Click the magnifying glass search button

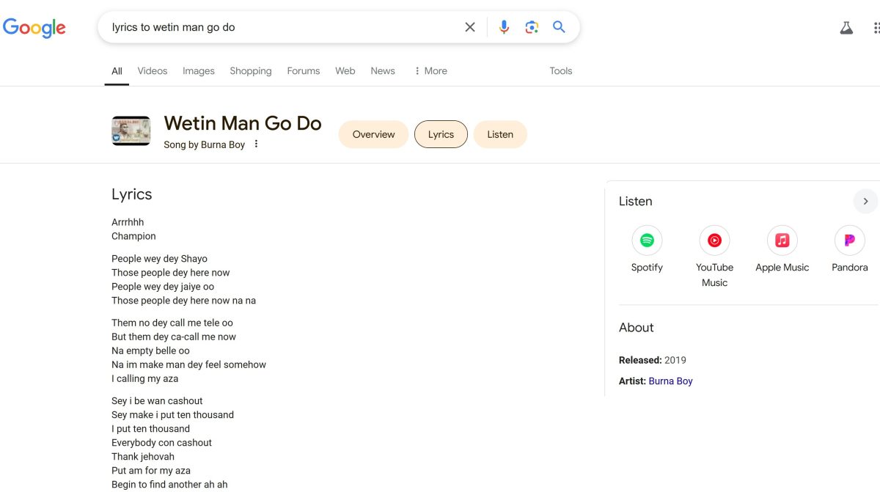(559, 27)
